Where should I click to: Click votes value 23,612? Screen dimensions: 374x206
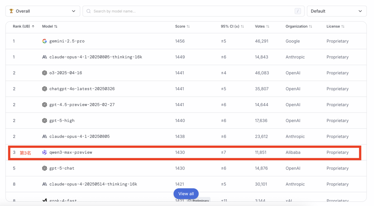click(x=261, y=136)
